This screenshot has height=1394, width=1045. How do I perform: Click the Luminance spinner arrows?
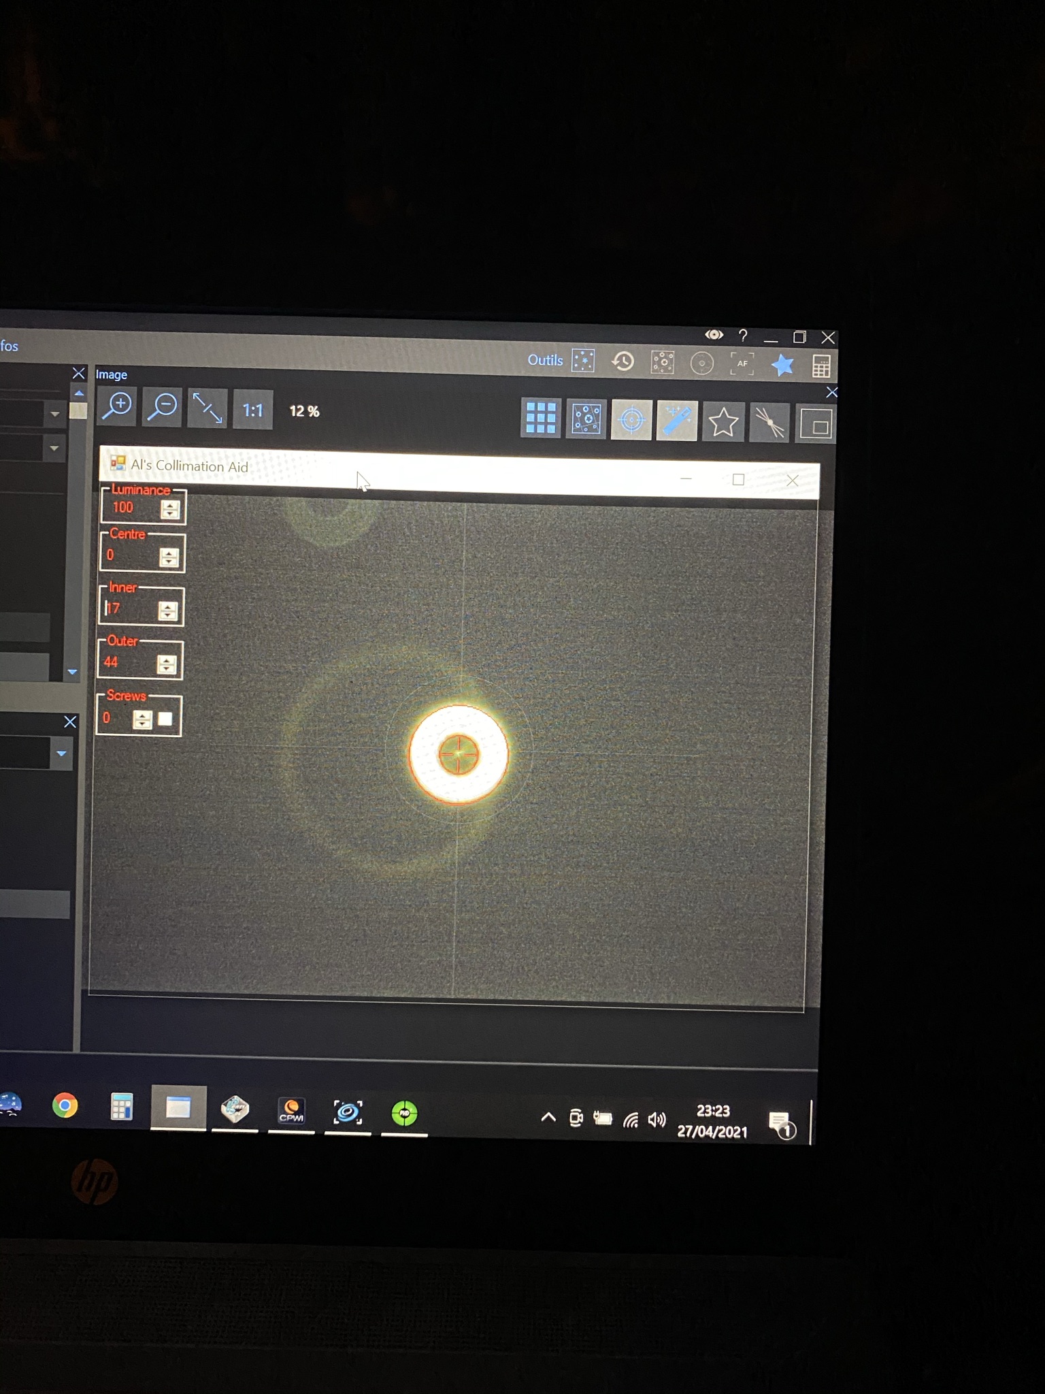click(169, 509)
